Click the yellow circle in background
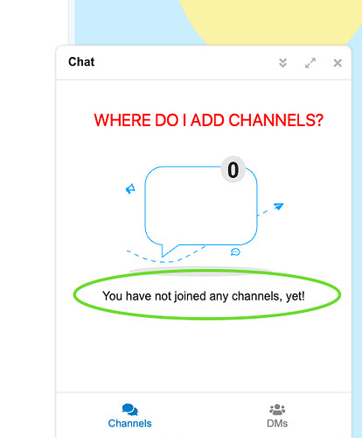 pos(270,20)
